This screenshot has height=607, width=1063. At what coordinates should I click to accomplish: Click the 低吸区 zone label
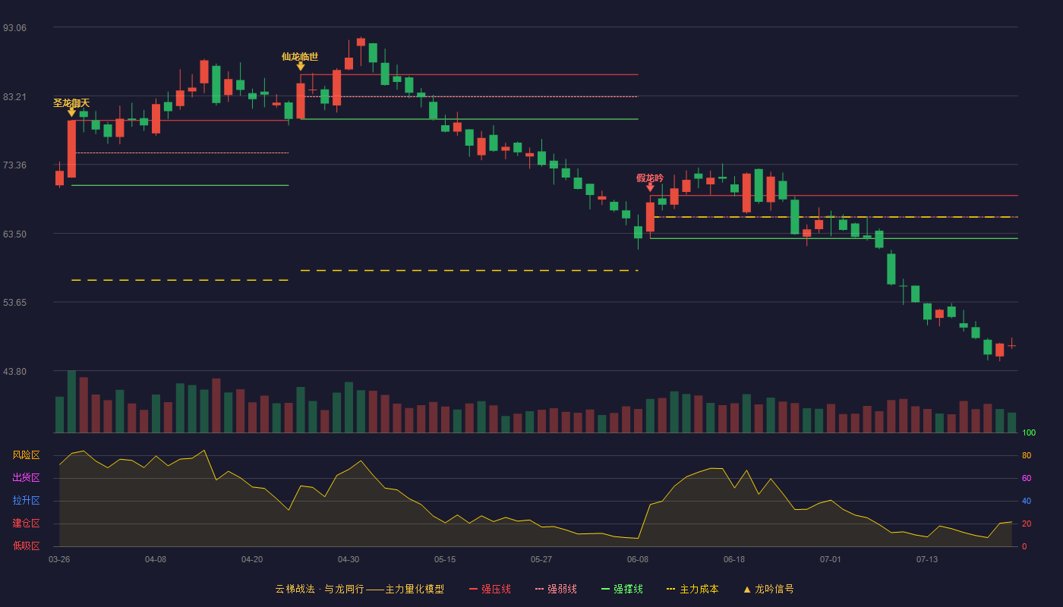(x=26, y=546)
